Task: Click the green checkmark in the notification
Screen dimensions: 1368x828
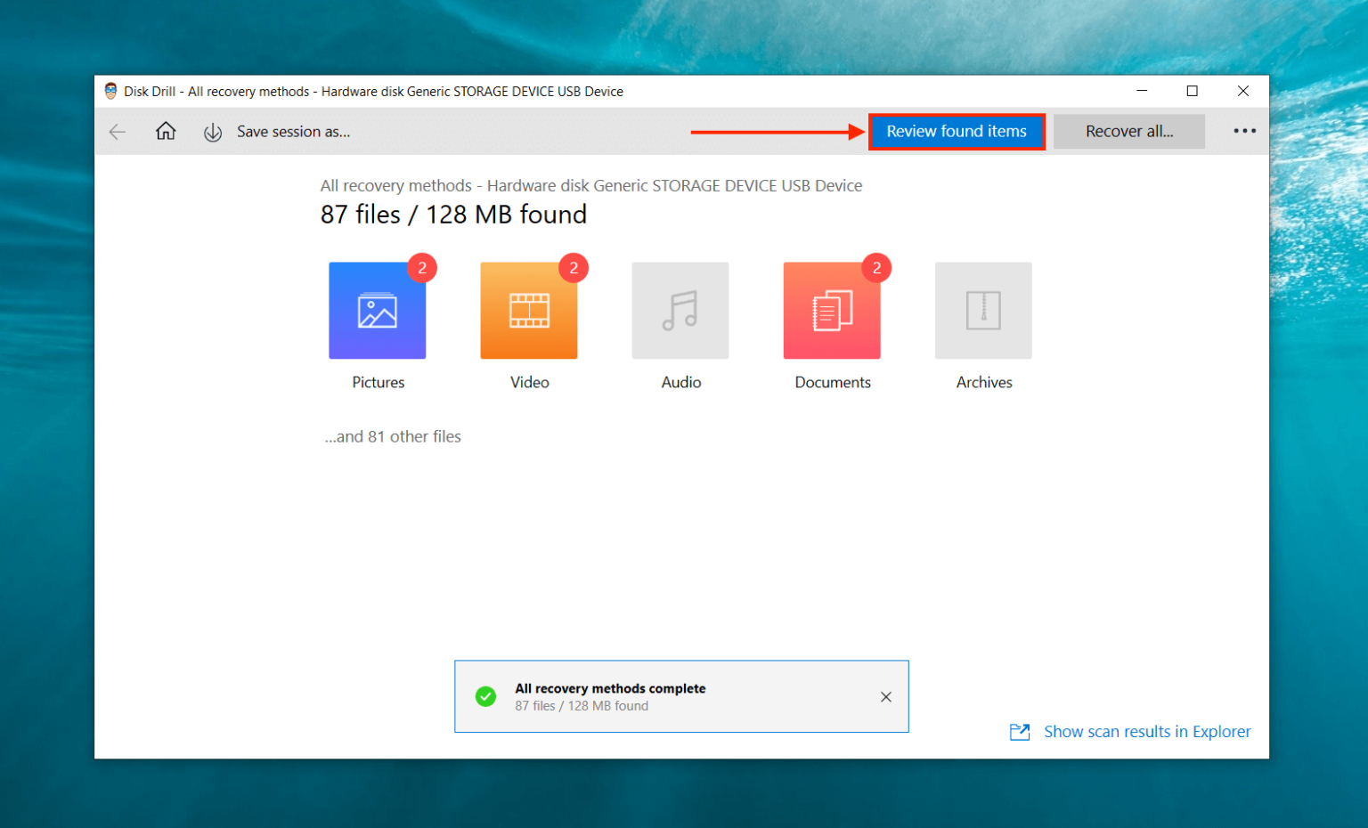Action: [486, 696]
